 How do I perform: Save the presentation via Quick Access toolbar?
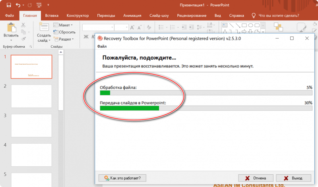(x=8, y=5)
